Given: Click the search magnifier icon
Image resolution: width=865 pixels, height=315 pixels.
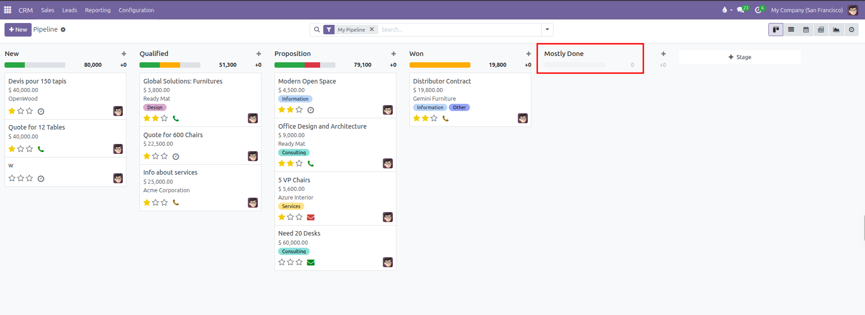Looking at the screenshot, I should coord(317,30).
